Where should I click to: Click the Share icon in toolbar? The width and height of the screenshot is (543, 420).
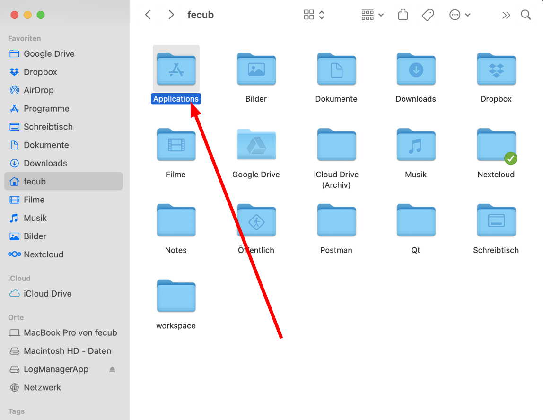click(403, 15)
